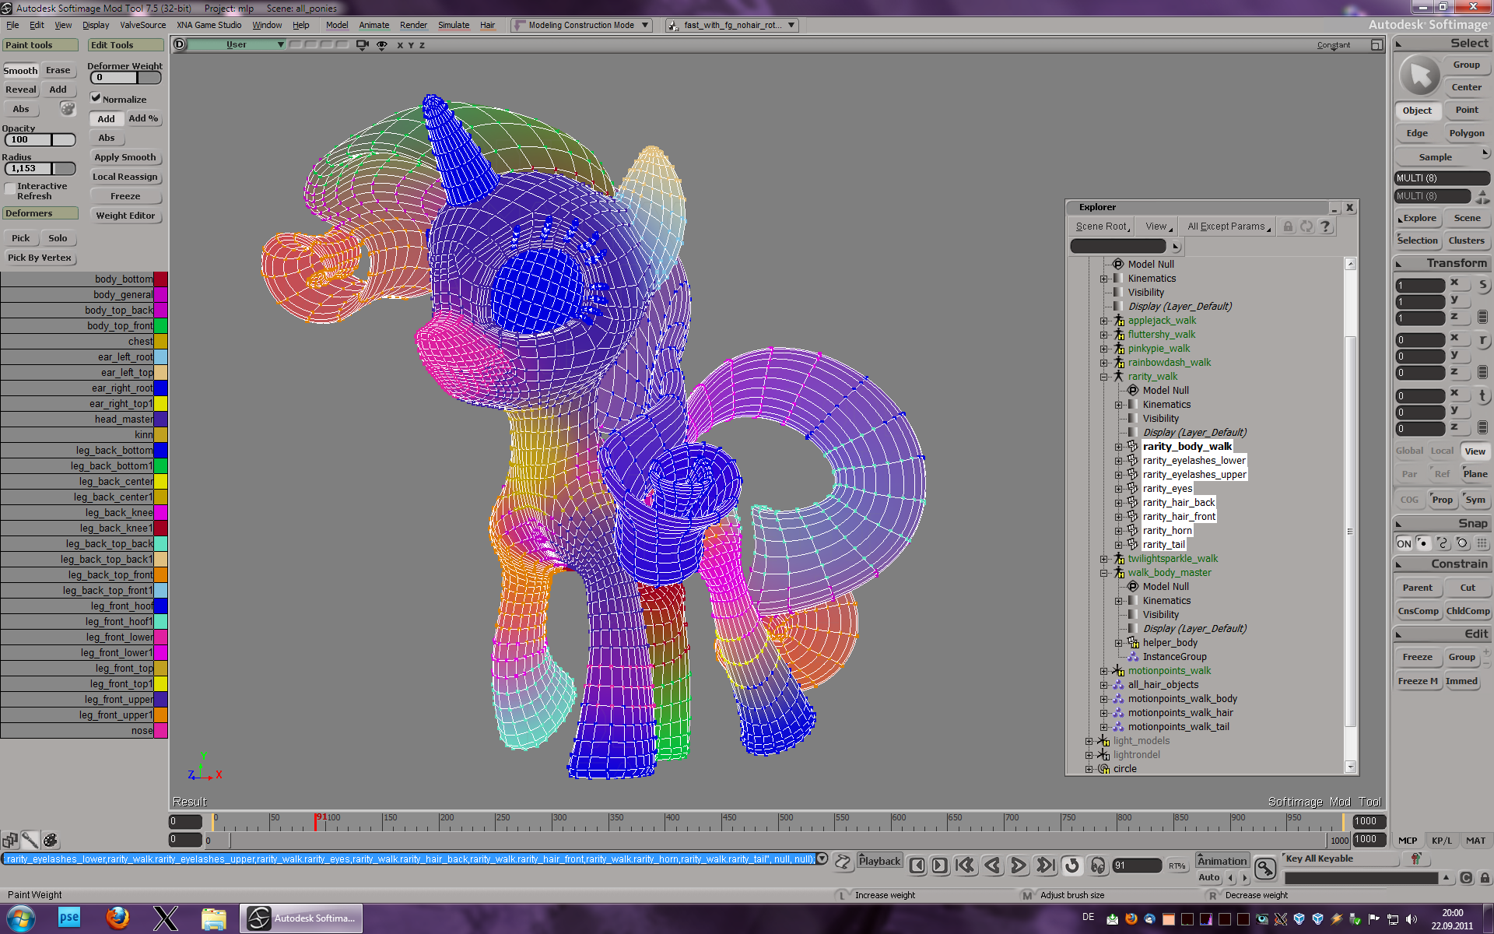The image size is (1494, 934).
Task: Click the viewport camera icon
Action: click(362, 45)
